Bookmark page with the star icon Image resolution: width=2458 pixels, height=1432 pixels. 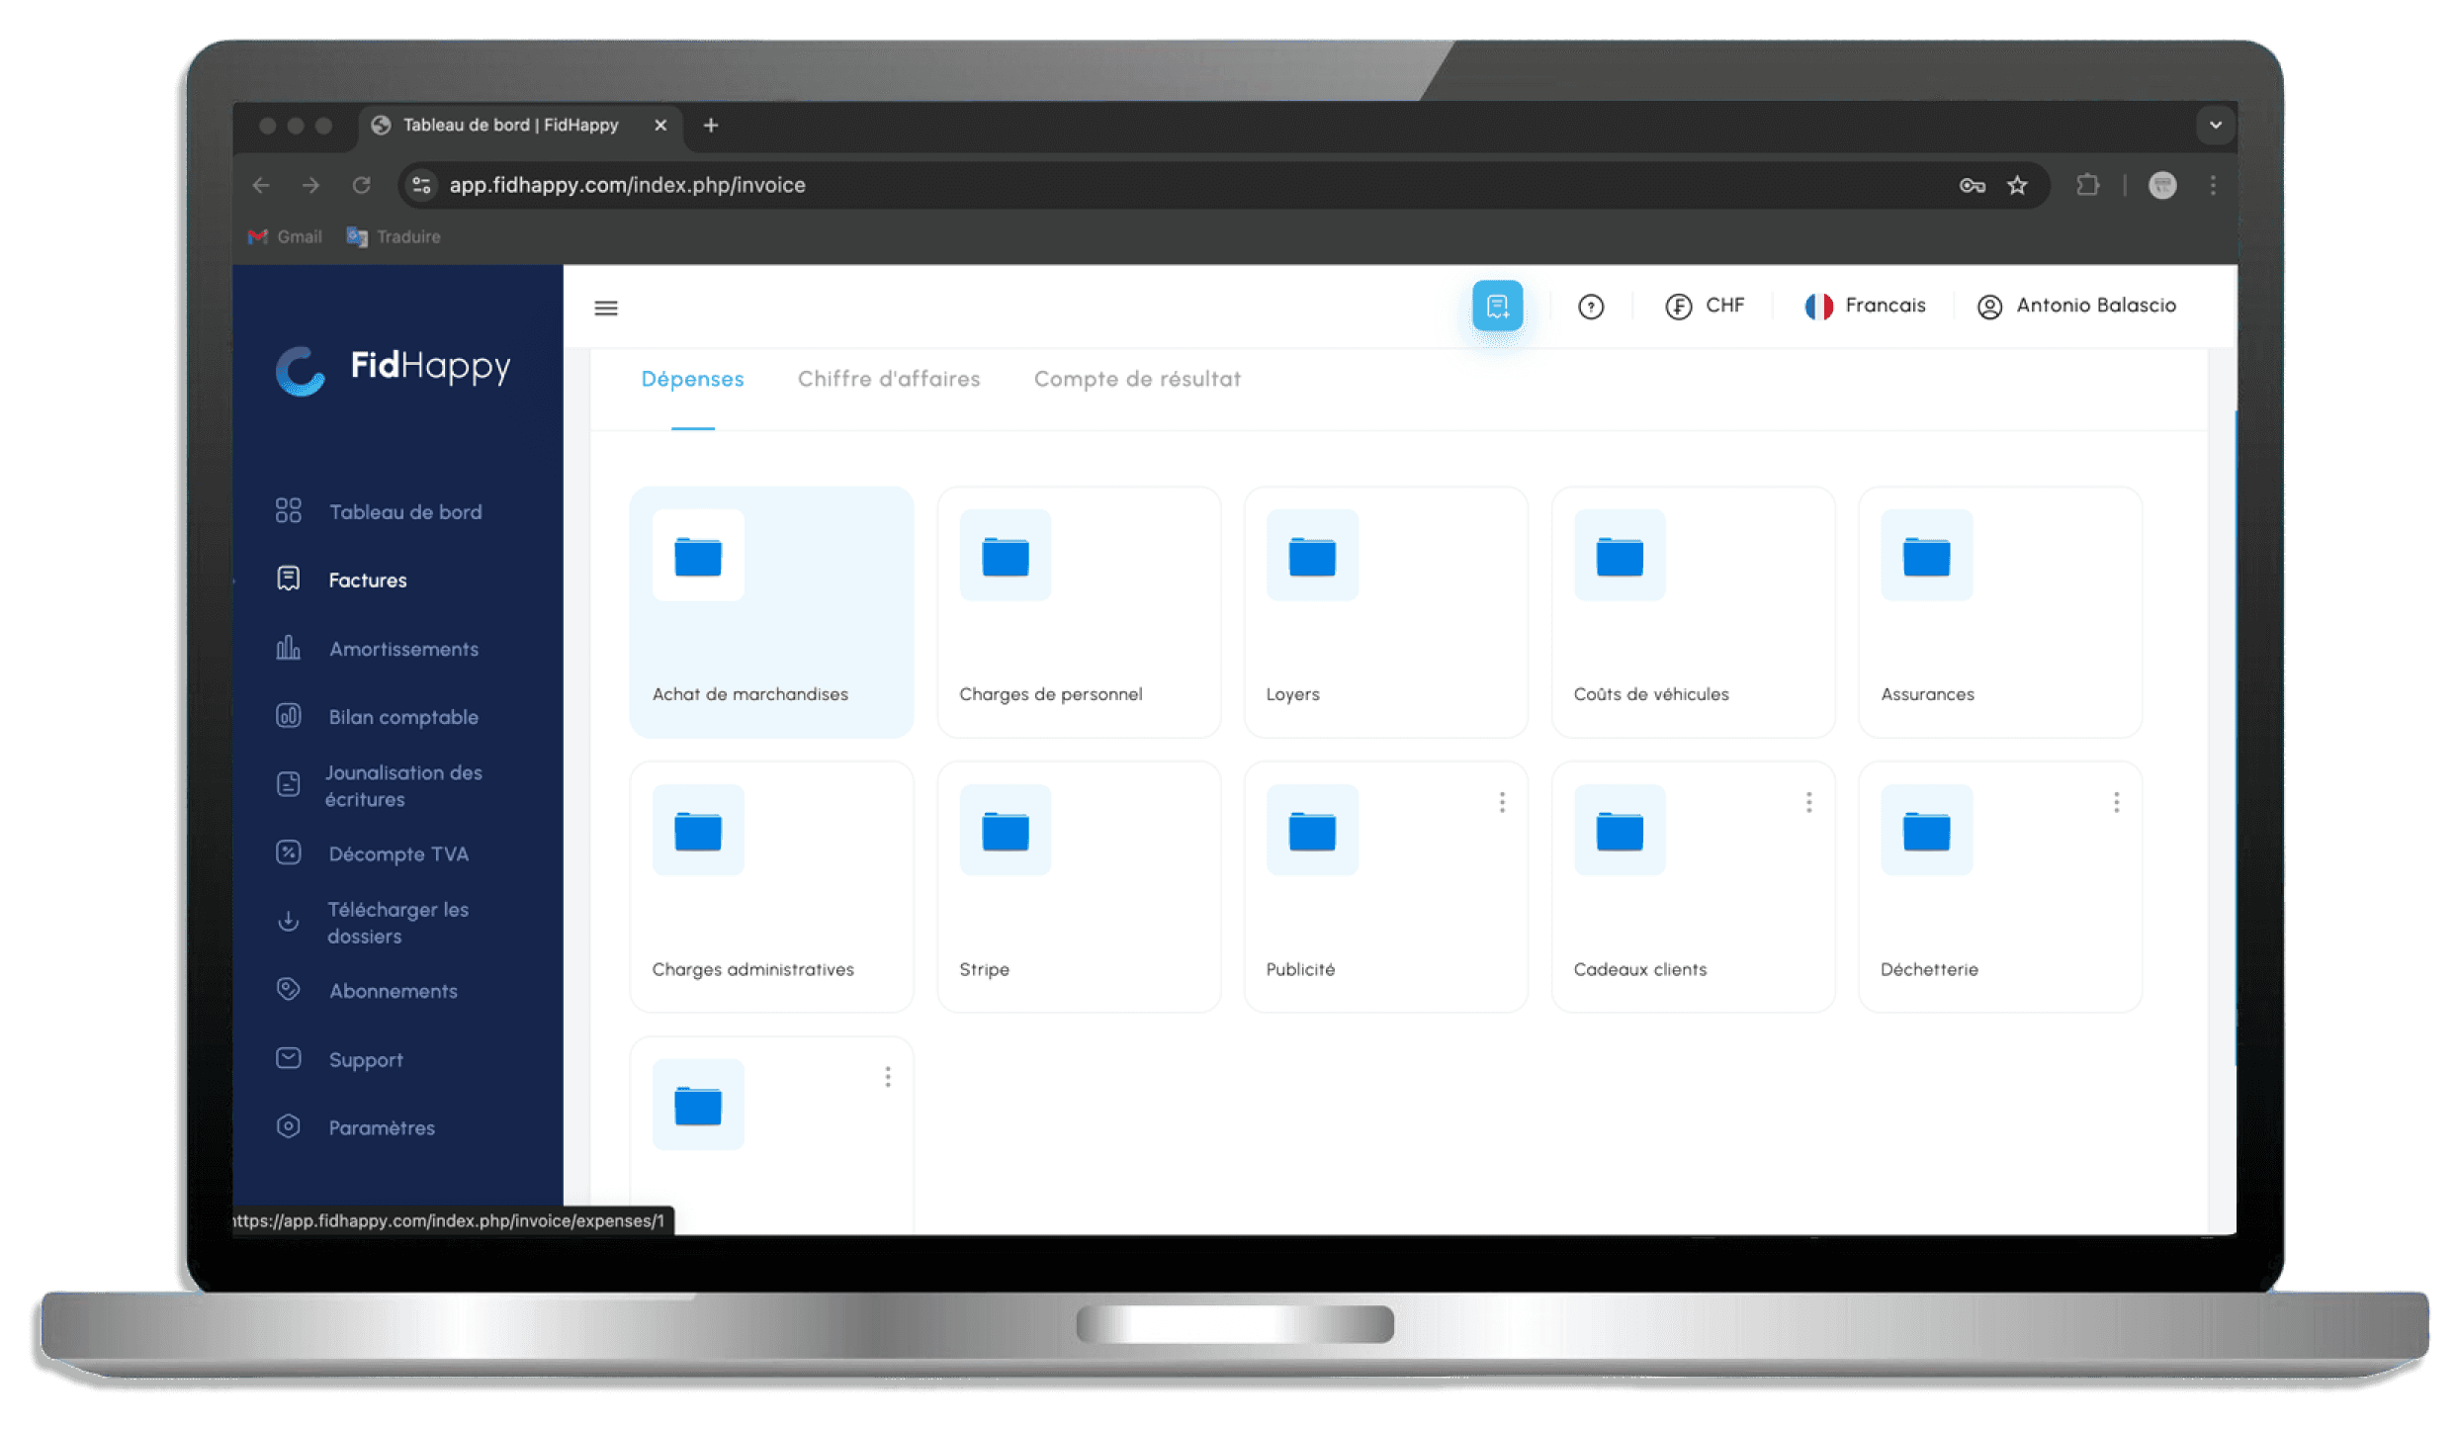point(2017,185)
